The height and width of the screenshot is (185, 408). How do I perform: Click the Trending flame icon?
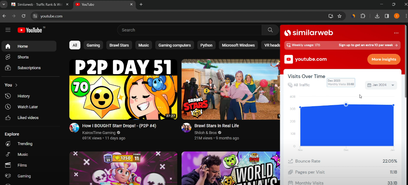8,144
